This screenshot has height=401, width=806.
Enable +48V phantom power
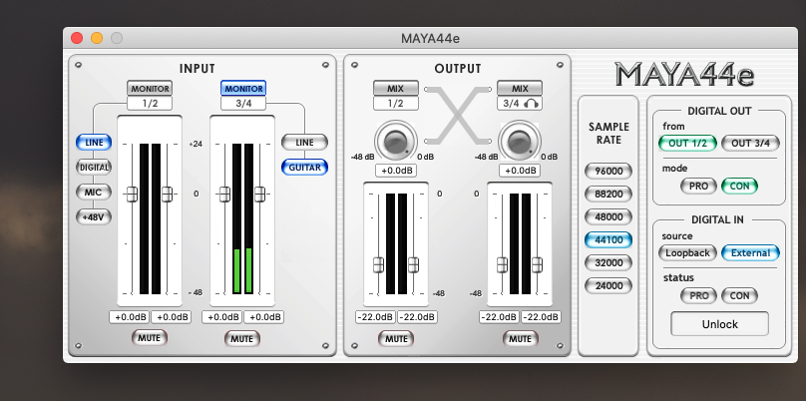[94, 216]
